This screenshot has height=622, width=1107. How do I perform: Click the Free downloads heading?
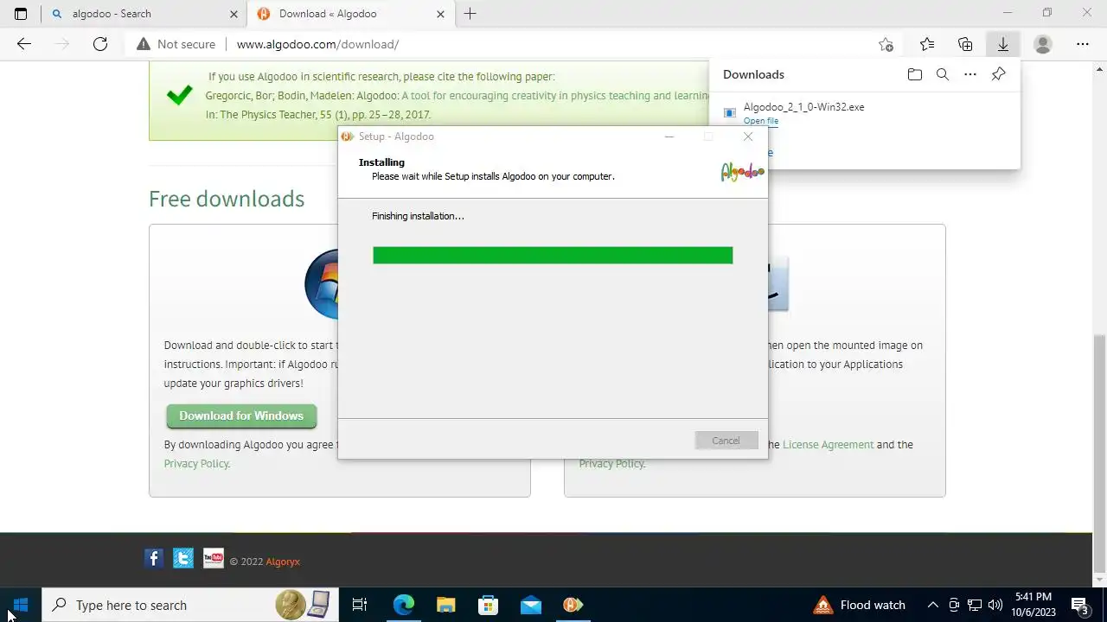pos(227,199)
